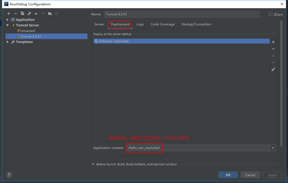Viewport: 288px width, 183px height.
Task: Click the right panel vertical scrollbar
Action: pos(281,84)
